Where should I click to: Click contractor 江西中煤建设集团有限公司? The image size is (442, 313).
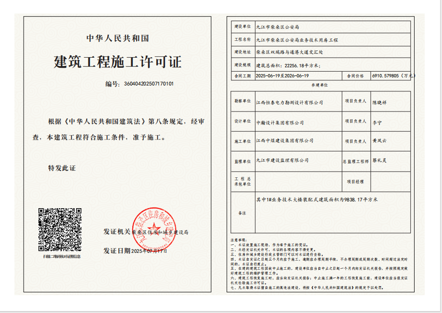[284, 141]
